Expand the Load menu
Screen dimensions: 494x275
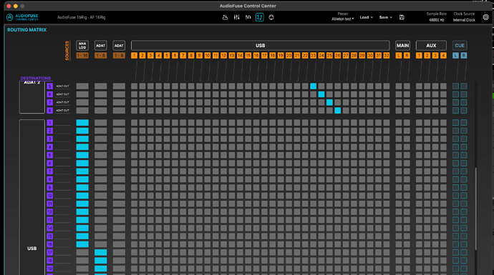click(366, 17)
